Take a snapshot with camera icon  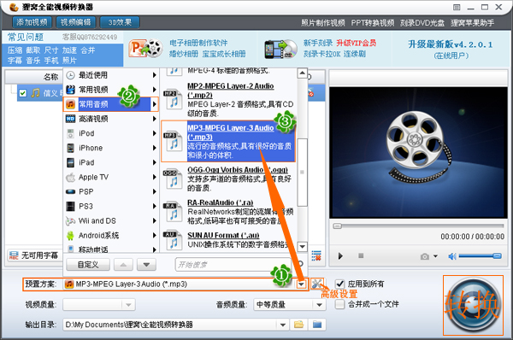tap(425, 256)
